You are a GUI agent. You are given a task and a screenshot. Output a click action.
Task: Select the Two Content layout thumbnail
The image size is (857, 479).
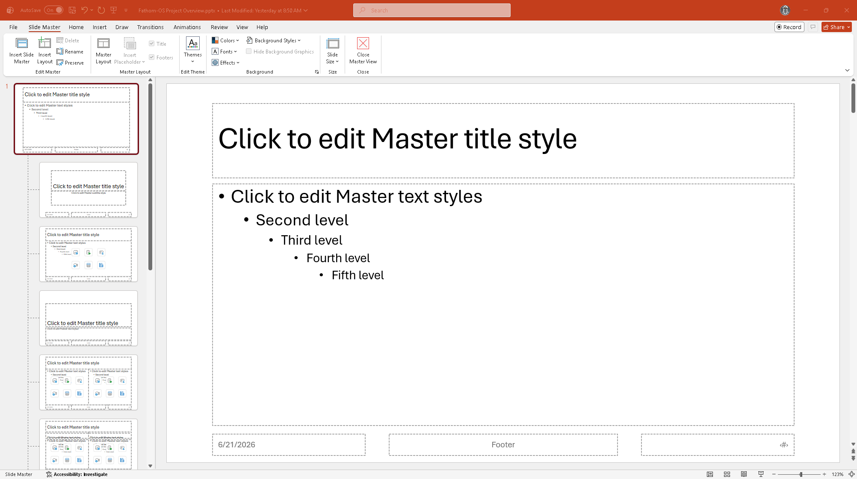(x=89, y=382)
